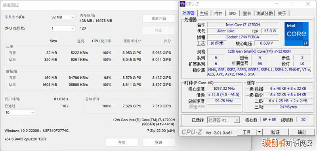317x151 pixels.
Task: Click the 7-Zip 22.00 (x64) version text
Action: tap(161, 130)
